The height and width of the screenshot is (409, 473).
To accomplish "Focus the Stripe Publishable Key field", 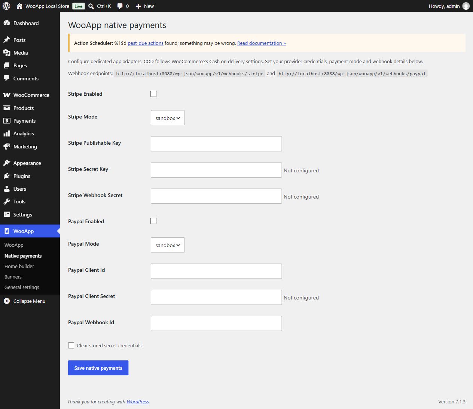I will (216, 144).
